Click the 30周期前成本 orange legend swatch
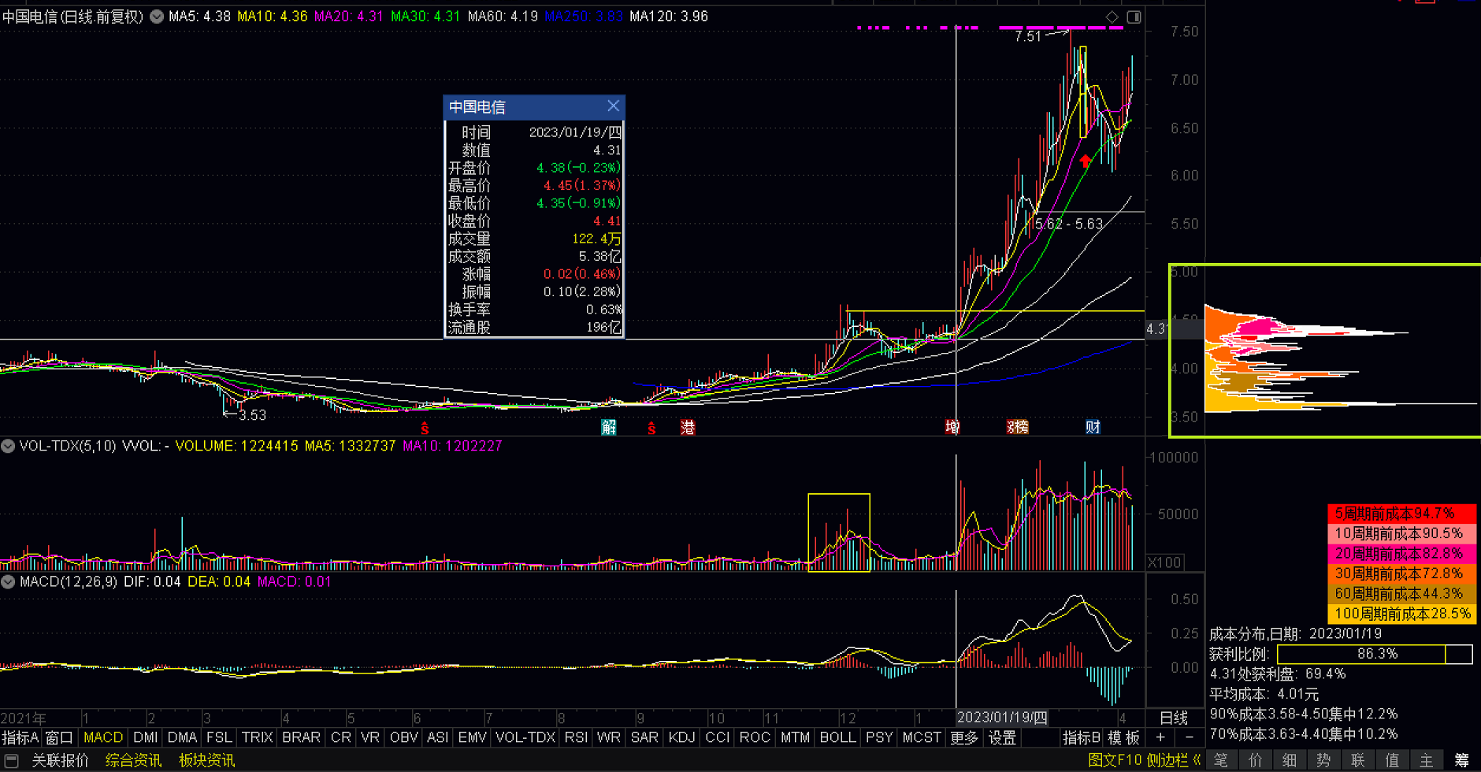 click(1402, 573)
